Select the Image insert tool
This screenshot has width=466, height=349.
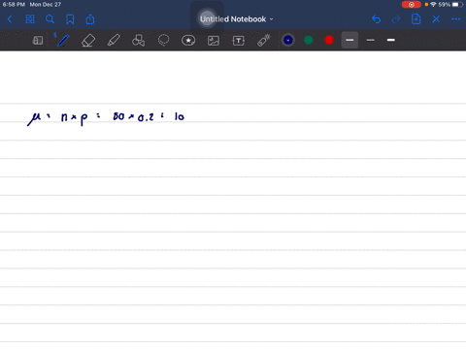(214, 41)
